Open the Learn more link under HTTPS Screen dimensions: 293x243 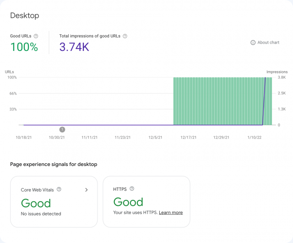171,213
